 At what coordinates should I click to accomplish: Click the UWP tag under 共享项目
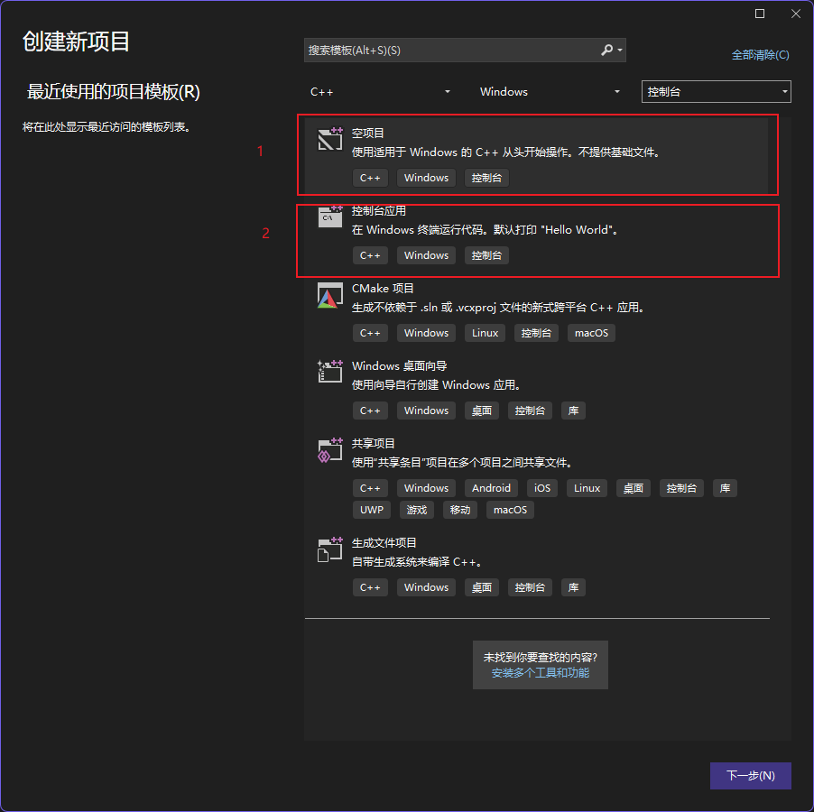coord(372,510)
